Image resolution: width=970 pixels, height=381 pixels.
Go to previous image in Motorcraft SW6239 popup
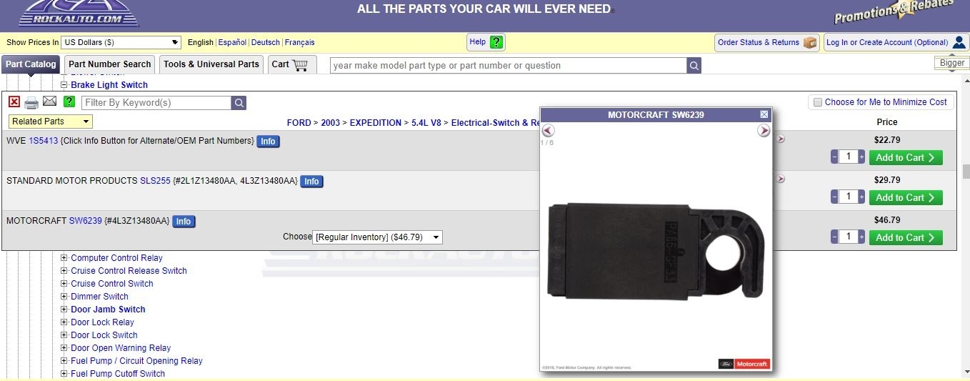click(x=548, y=130)
